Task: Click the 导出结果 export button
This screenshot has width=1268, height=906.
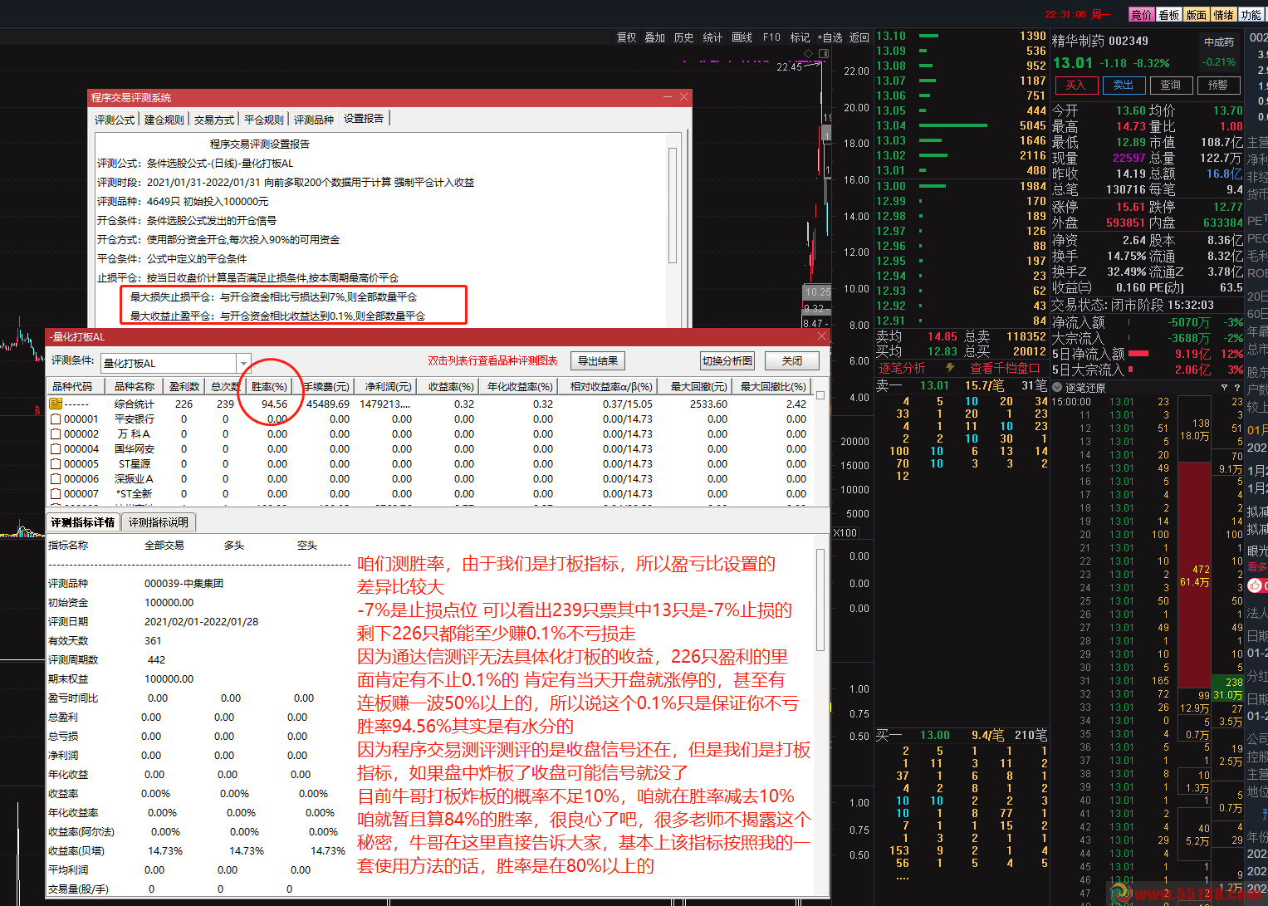Action: (x=597, y=360)
